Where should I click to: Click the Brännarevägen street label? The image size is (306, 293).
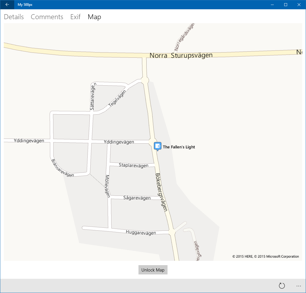tap(62, 168)
